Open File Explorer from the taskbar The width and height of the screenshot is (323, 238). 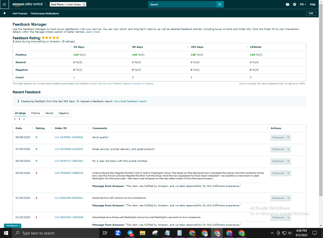pyautogui.click(x=143, y=233)
